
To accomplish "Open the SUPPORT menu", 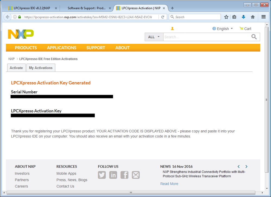I will coord(95,48).
